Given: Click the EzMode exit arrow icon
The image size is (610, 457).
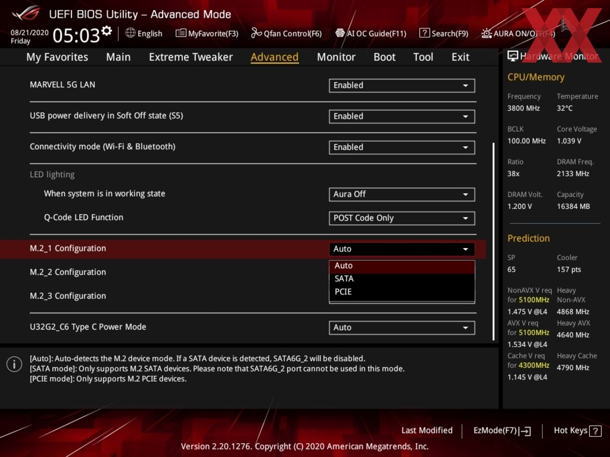Looking at the screenshot, I should click(525, 431).
